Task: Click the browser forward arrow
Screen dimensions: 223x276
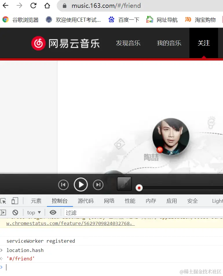Action: 19,6
